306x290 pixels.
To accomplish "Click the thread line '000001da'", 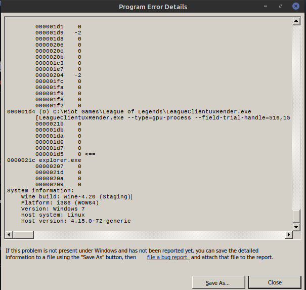I will pyautogui.click(x=58, y=136).
